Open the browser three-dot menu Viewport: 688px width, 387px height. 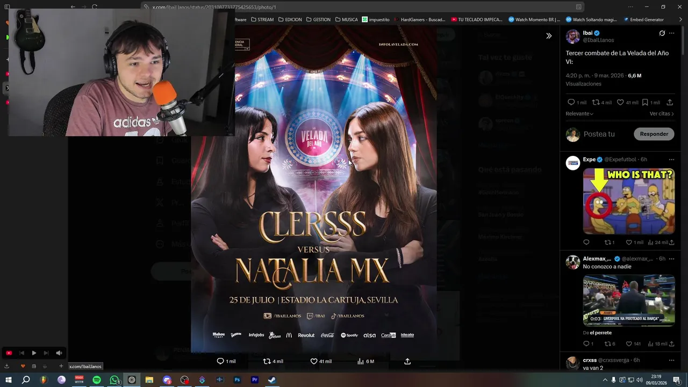[x=630, y=7]
